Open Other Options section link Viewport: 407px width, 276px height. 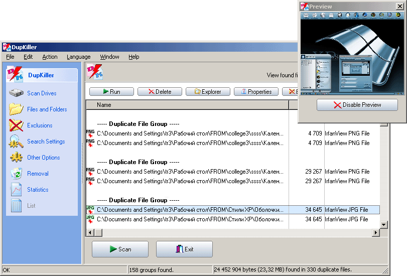(43, 158)
